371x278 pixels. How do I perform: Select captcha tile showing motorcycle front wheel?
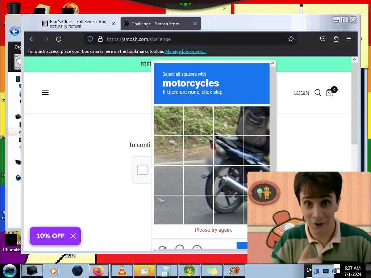228,210
